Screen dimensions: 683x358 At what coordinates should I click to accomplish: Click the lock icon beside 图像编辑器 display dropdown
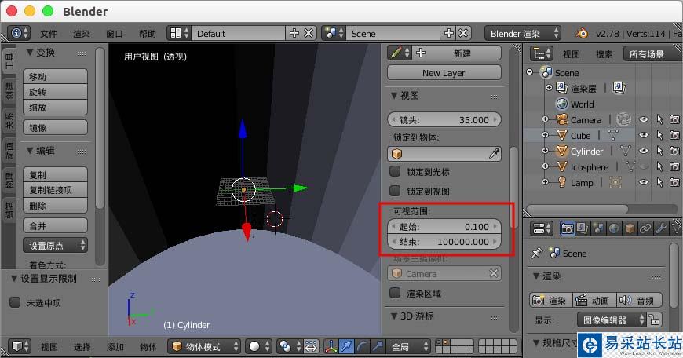654,320
